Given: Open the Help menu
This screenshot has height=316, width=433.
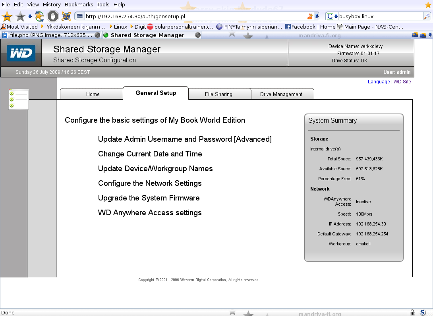Looking at the screenshot, I should click(119, 5).
